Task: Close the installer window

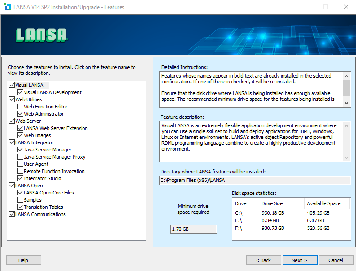Action: [x=346, y=7]
